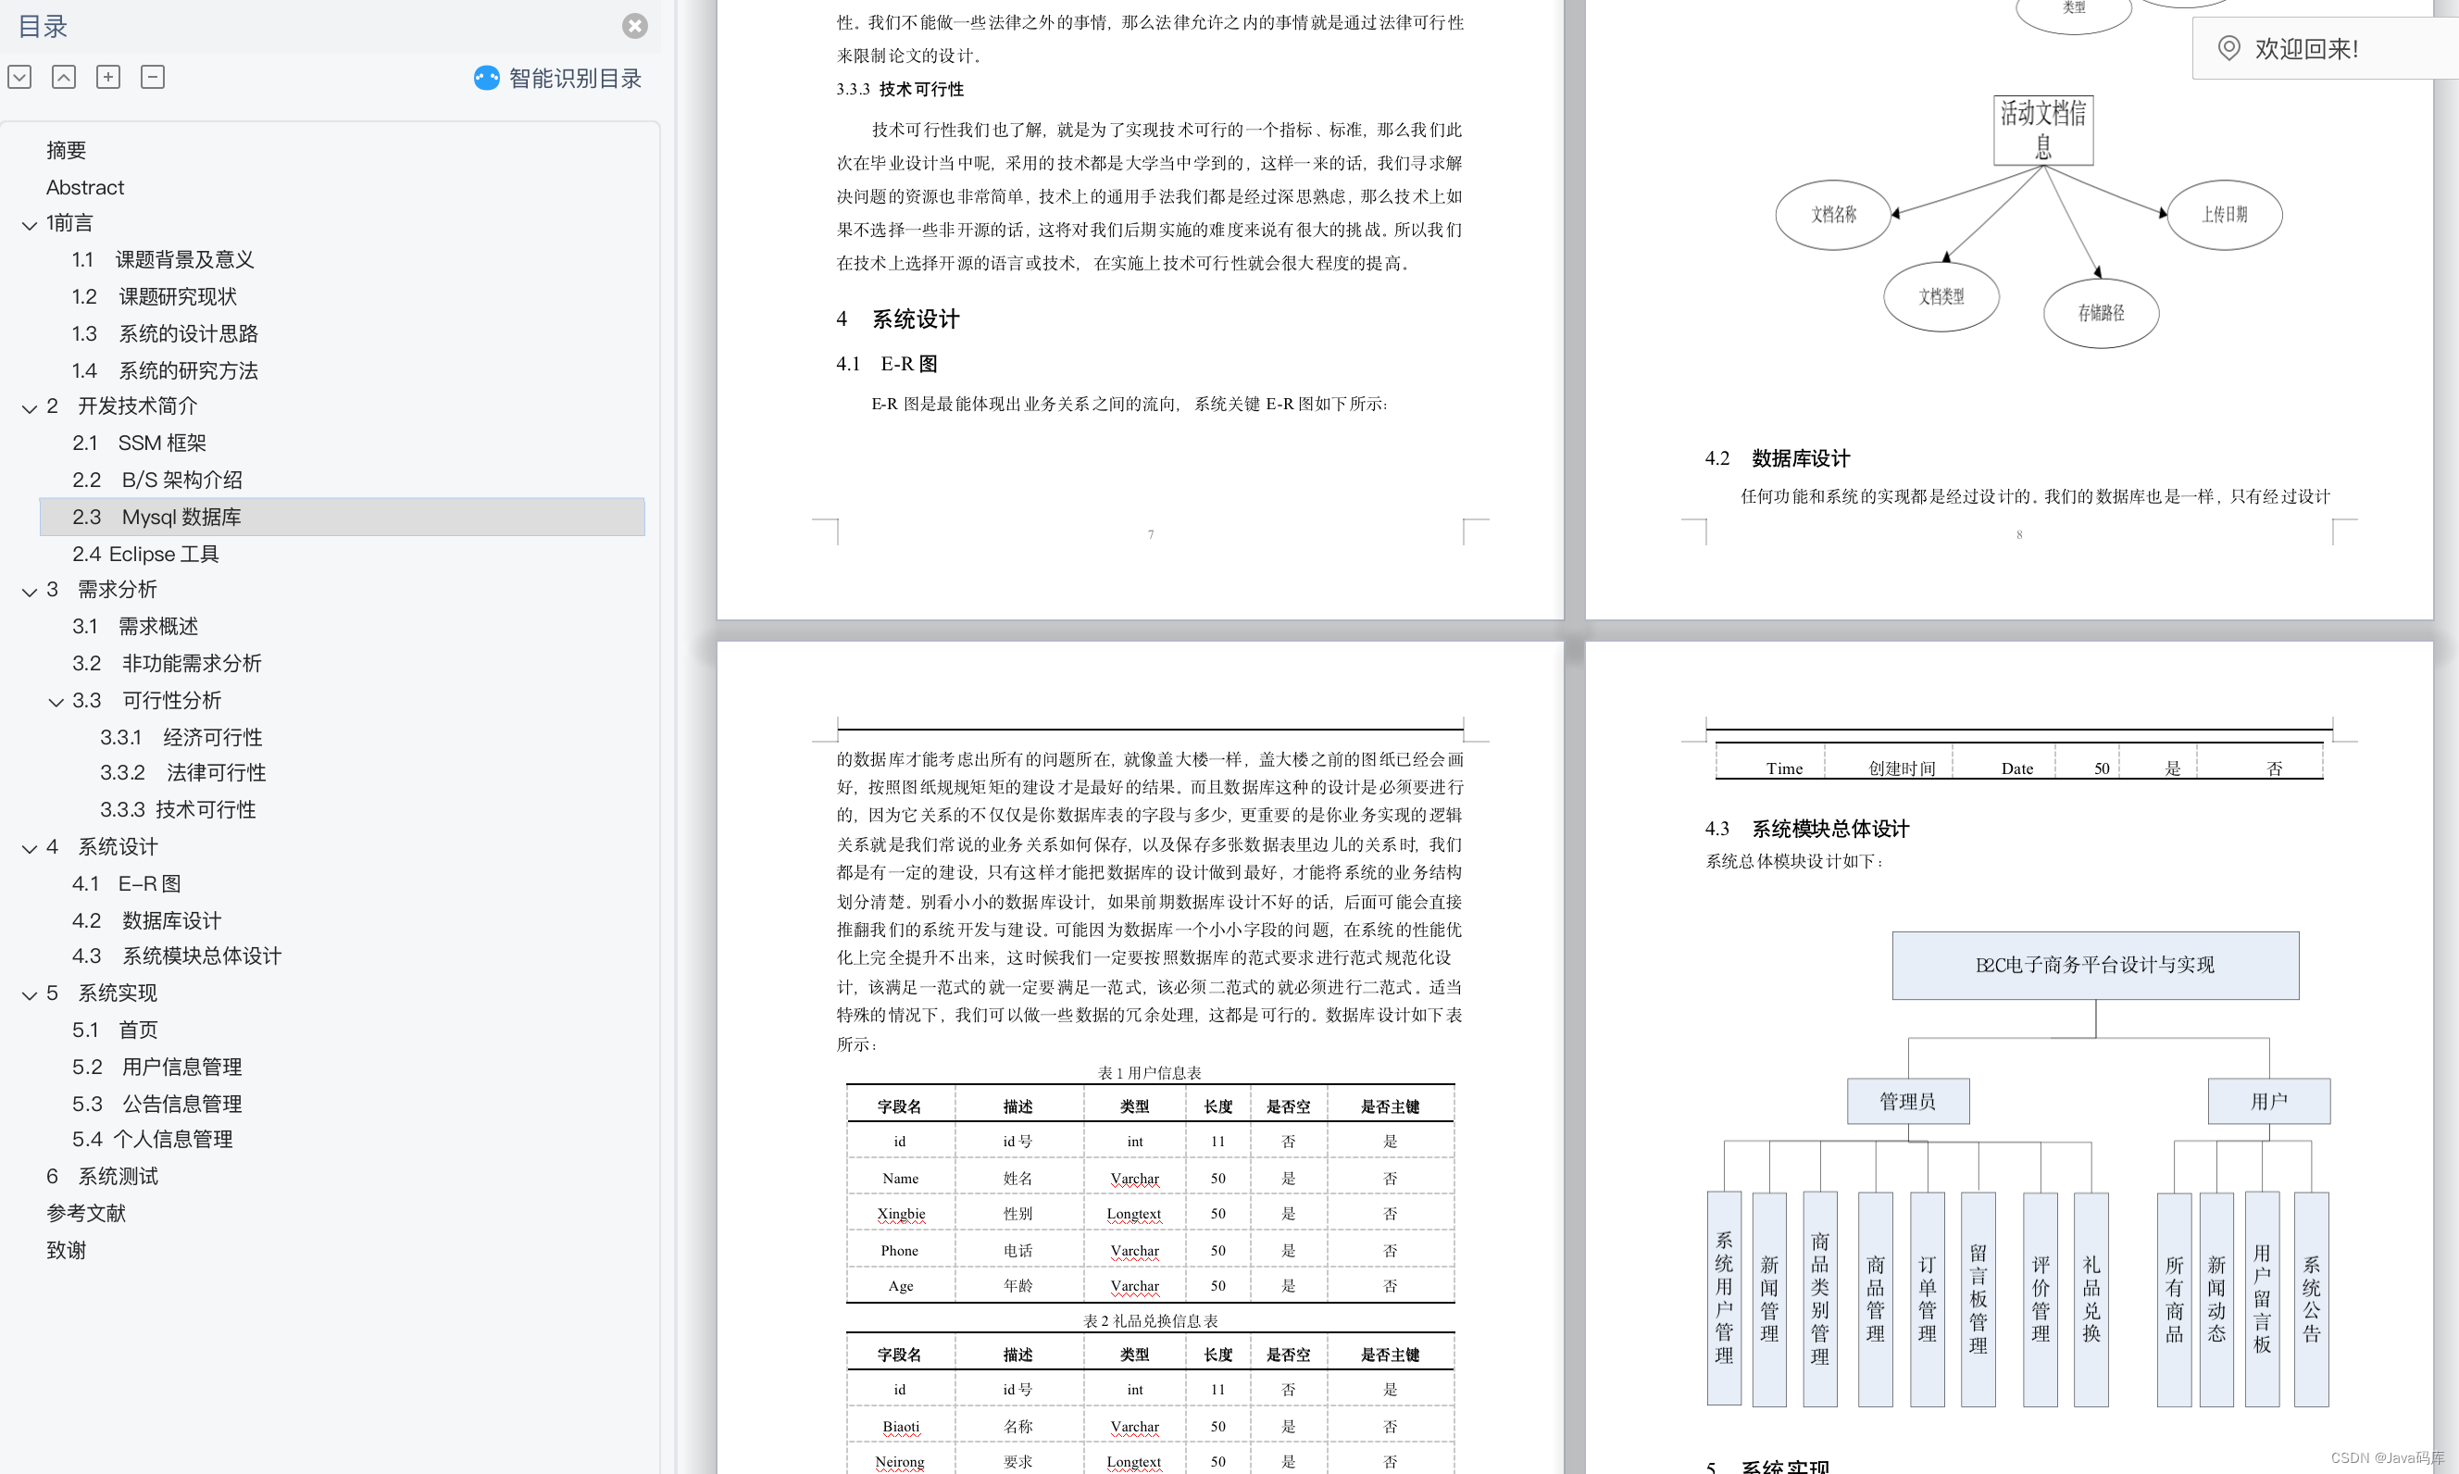Navigate to 3.3.1 经济可行性
The height and width of the screenshot is (1474, 2459).
click(x=181, y=737)
